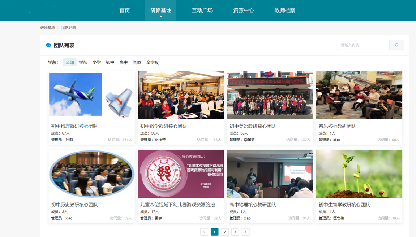Open the 音乐核心教研团队 title link
The image size is (416, 237).
337,126
